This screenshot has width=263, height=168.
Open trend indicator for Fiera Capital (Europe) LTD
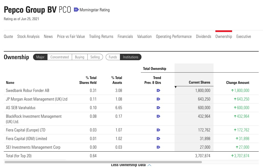coord(158,130)
